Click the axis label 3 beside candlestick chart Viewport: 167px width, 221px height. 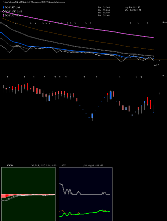pyautogui.click(x=159, y=93)
